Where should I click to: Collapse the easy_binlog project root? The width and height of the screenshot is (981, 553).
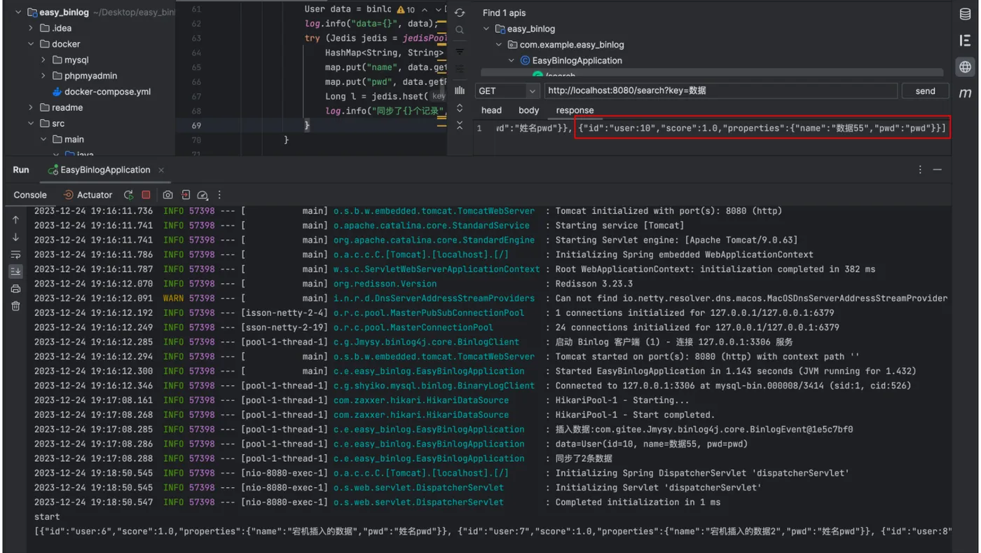[x=18, y=13]
